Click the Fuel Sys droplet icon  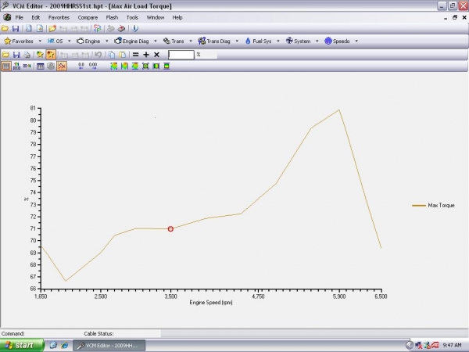tap(248, 41)
